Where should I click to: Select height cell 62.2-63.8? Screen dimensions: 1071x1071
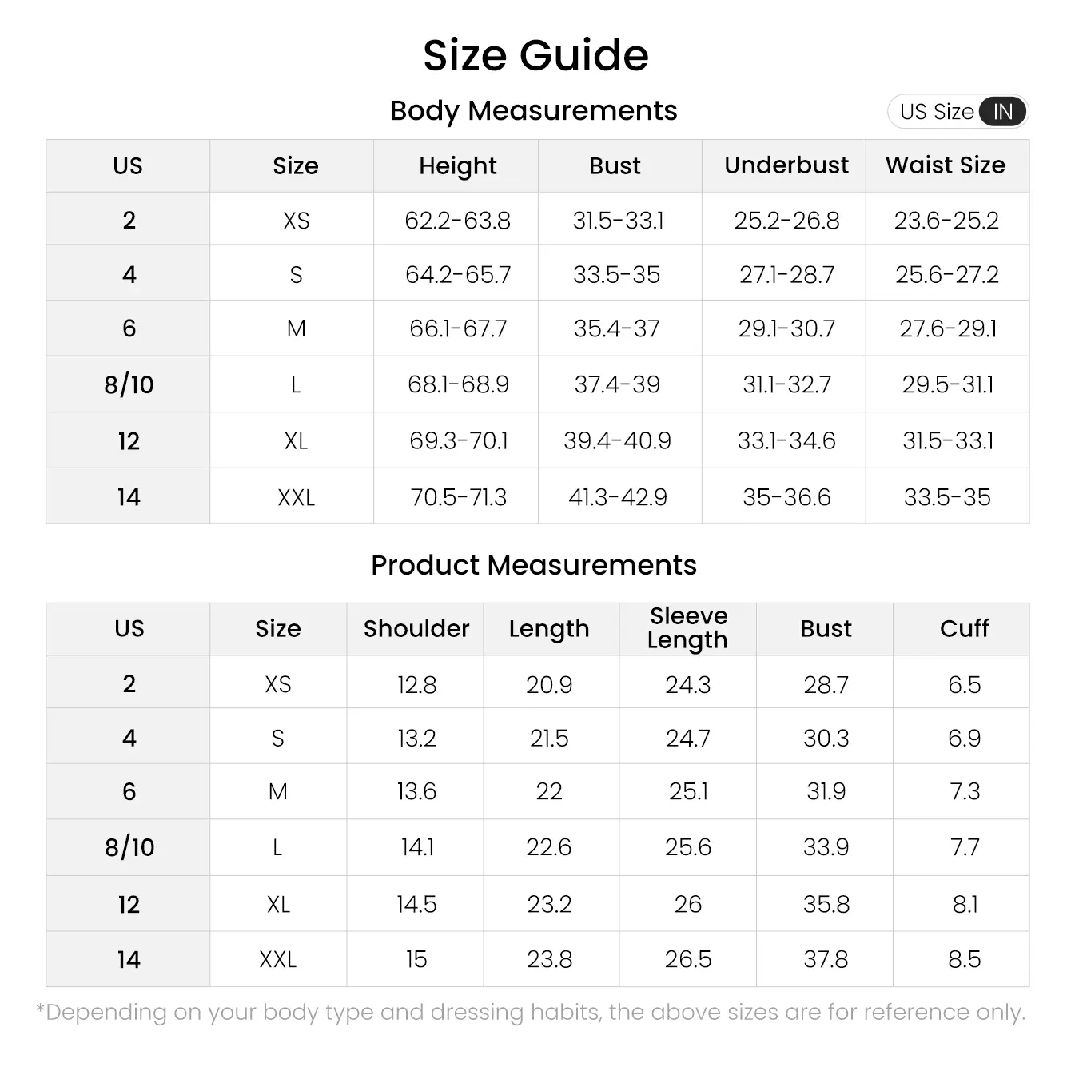click(457, 220)
